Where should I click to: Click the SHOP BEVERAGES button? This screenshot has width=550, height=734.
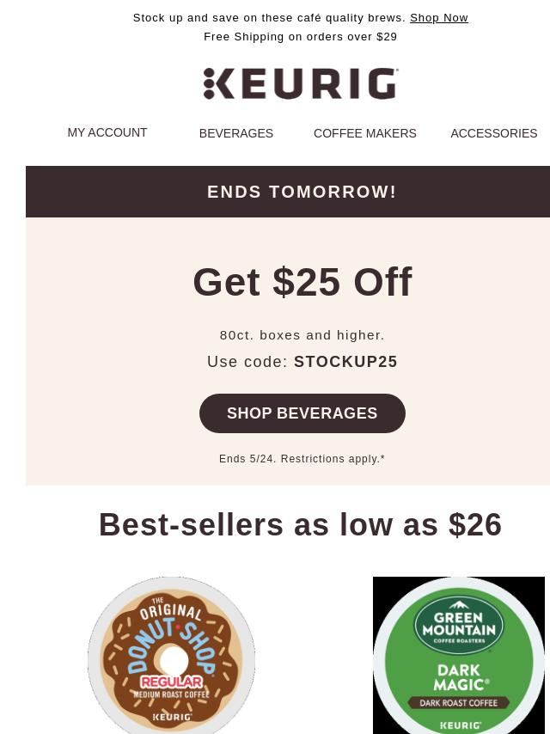click(x=302, y=413)
